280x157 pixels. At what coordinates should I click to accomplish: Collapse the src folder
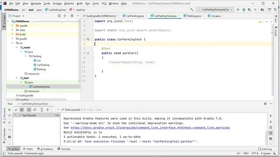12,43
